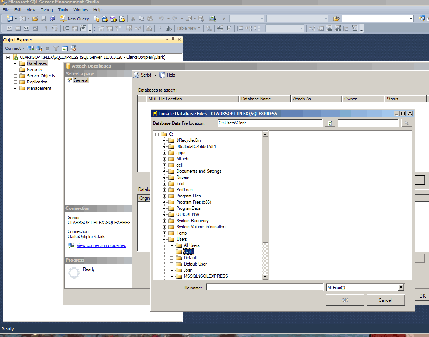Click Connect Object Explorer icon
This screenshot has height=337, width=429.
[31, 48]
